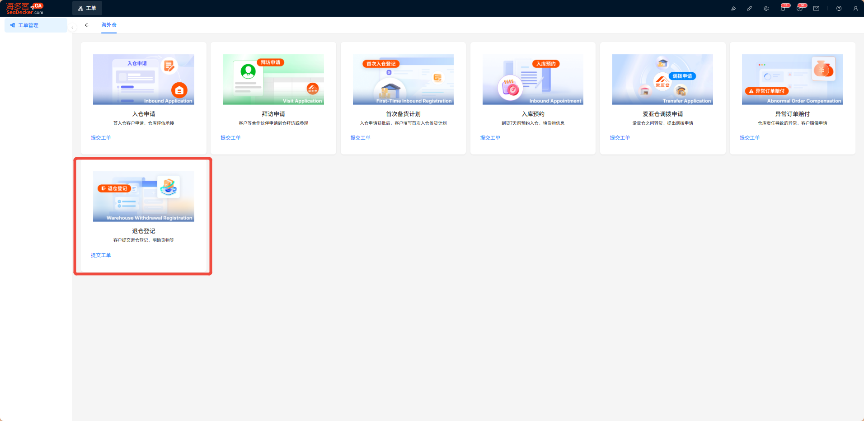Image resolution: width=864 pixels, height=421 pixels.
Task: Open the 入库预约 card image
Action: (x=533, y=80)
